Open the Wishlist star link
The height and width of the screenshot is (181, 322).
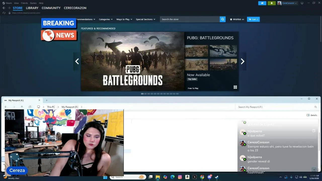click(237, 19)
